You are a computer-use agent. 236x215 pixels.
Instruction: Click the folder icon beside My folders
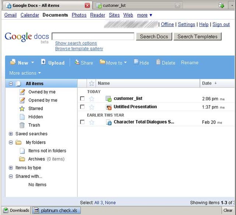click(x=18, y=142)
